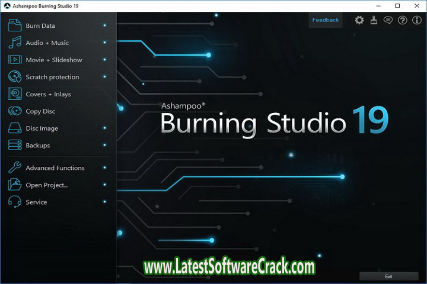Viewport: 427px width, 284px height.
Task: Click the Exit button
Action: pyautogui.click(x=389, y=276)
